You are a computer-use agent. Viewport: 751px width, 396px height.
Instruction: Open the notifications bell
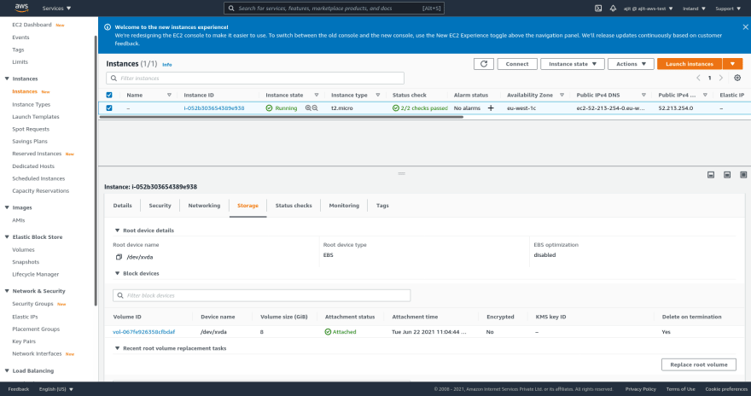613,9
